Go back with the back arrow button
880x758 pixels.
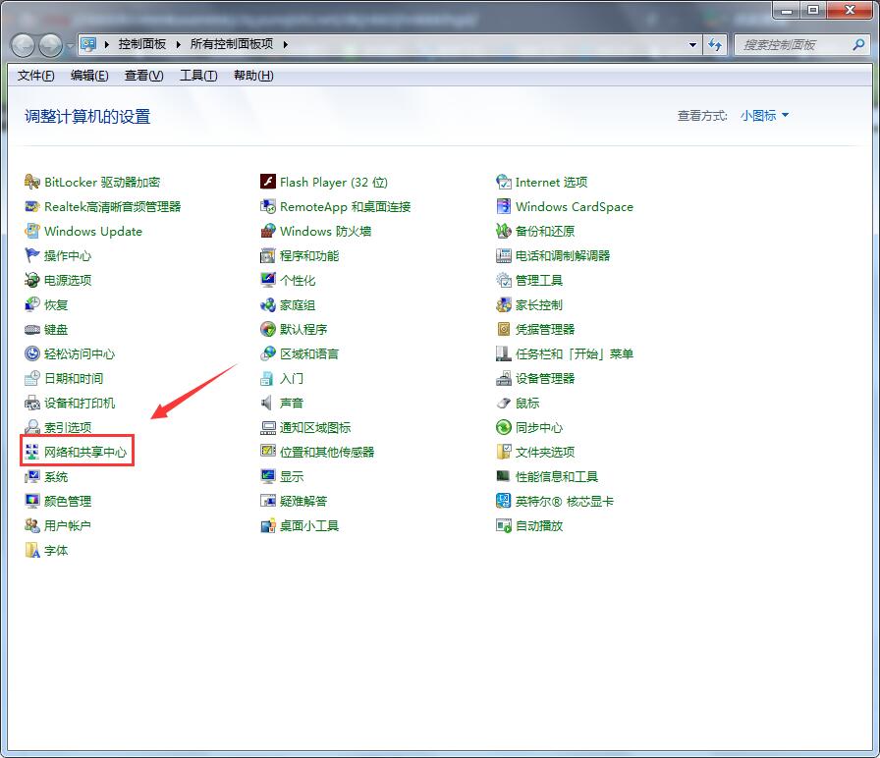tap(24, 45)
